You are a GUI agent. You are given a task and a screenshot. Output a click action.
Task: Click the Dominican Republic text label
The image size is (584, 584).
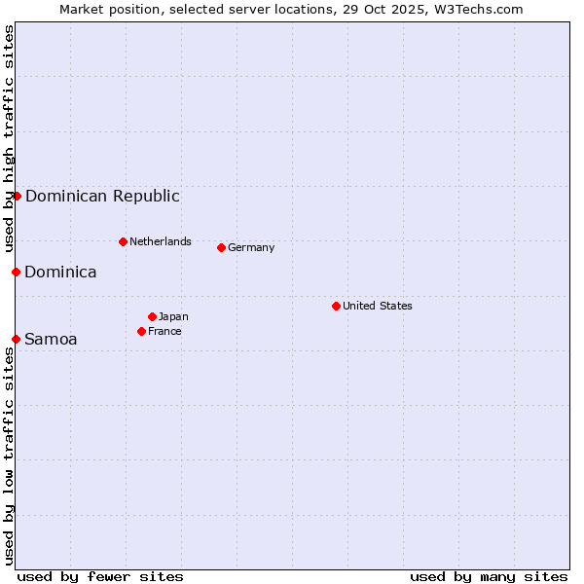(102, 196)
